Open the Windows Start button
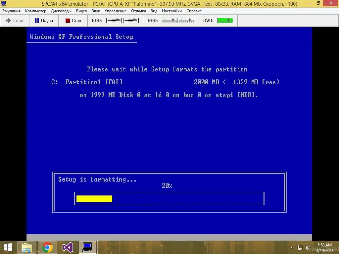The width and height of the screenshot is (339, 254). tap(8, 247)
